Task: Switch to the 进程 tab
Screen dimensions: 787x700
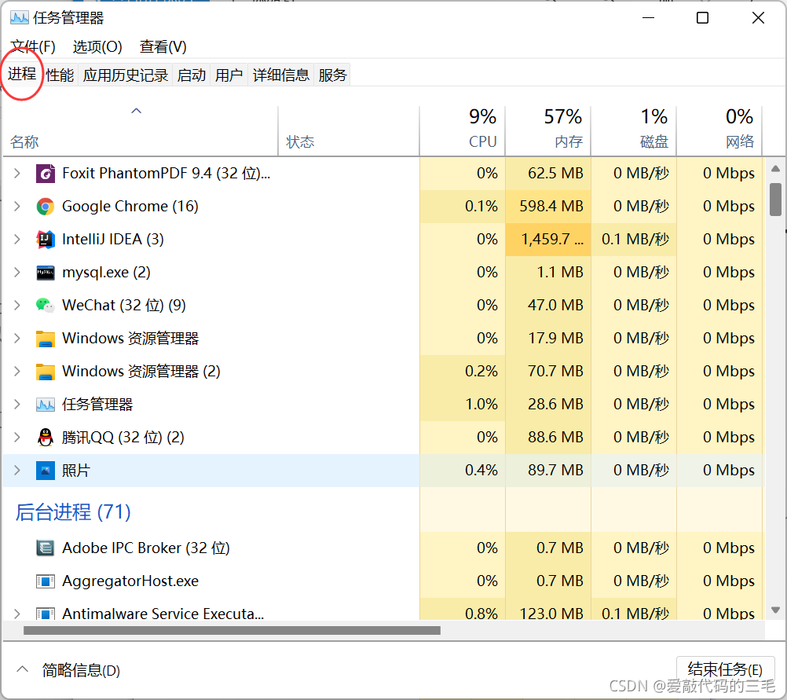Action: (x=22, y=75)
